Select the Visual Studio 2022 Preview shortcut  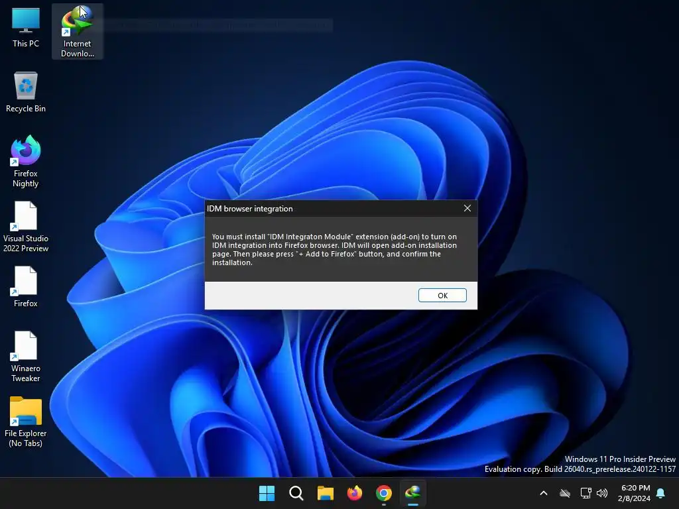pos(26,227)
